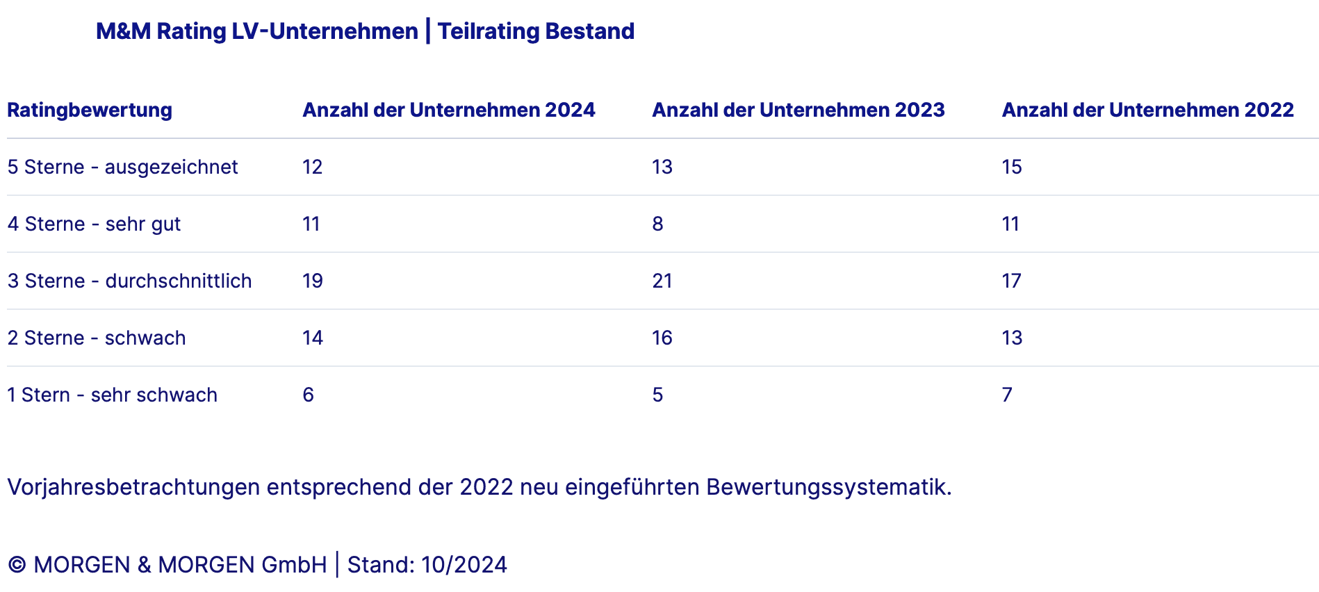Click the 2022 value 15 for 5 Sterne
Image resolution: width=1319 pixels, height=592 pixels.
click(x=1012, y=167)
